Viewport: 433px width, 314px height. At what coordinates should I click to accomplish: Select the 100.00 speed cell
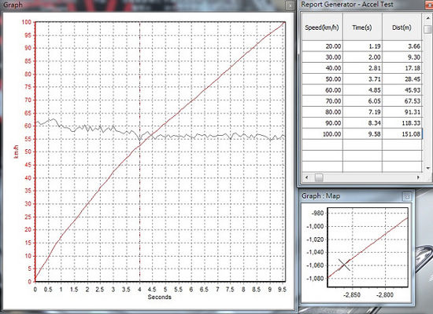[322, 134]
